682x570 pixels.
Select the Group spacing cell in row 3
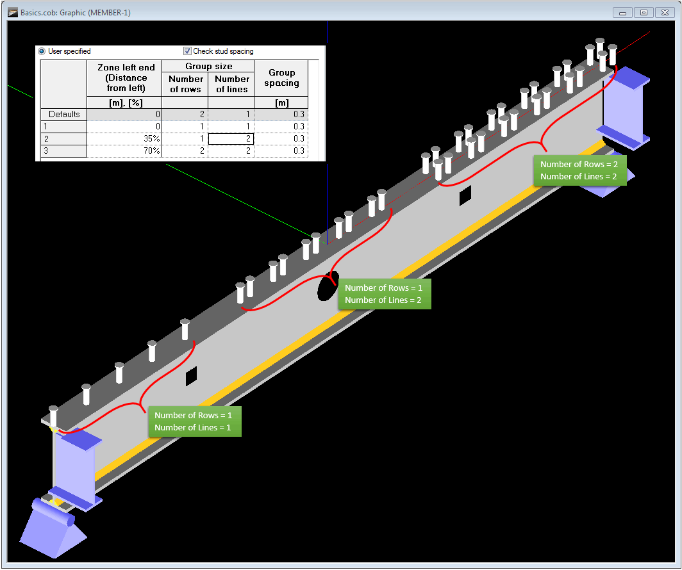click(281, 151)
